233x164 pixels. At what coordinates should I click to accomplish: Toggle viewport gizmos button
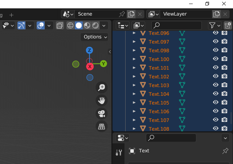tap(21, 25)
